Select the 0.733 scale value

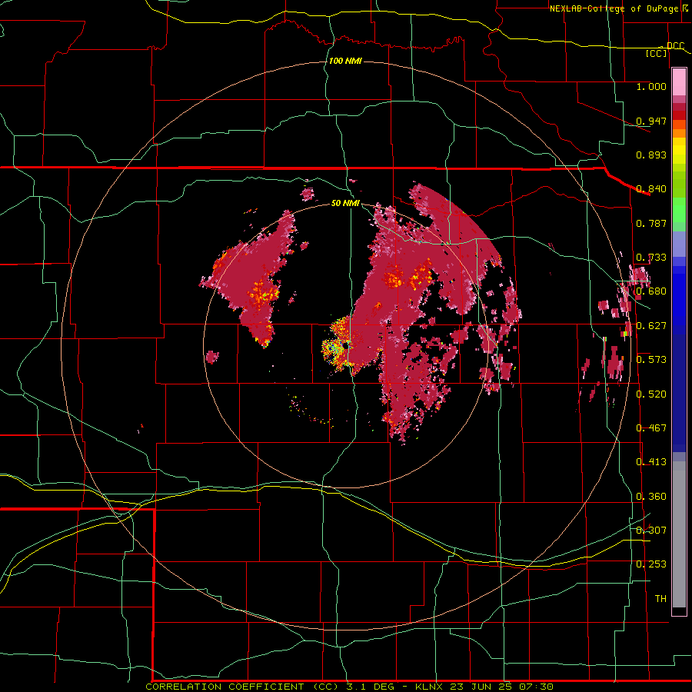pyautogui.click(x=651, y=258)
